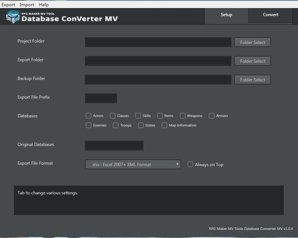
Task: Check the Weapons database checkbox
Action: coord(183,116)
